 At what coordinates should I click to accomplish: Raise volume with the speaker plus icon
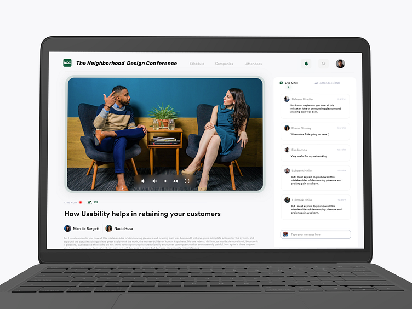coord(144,181)
